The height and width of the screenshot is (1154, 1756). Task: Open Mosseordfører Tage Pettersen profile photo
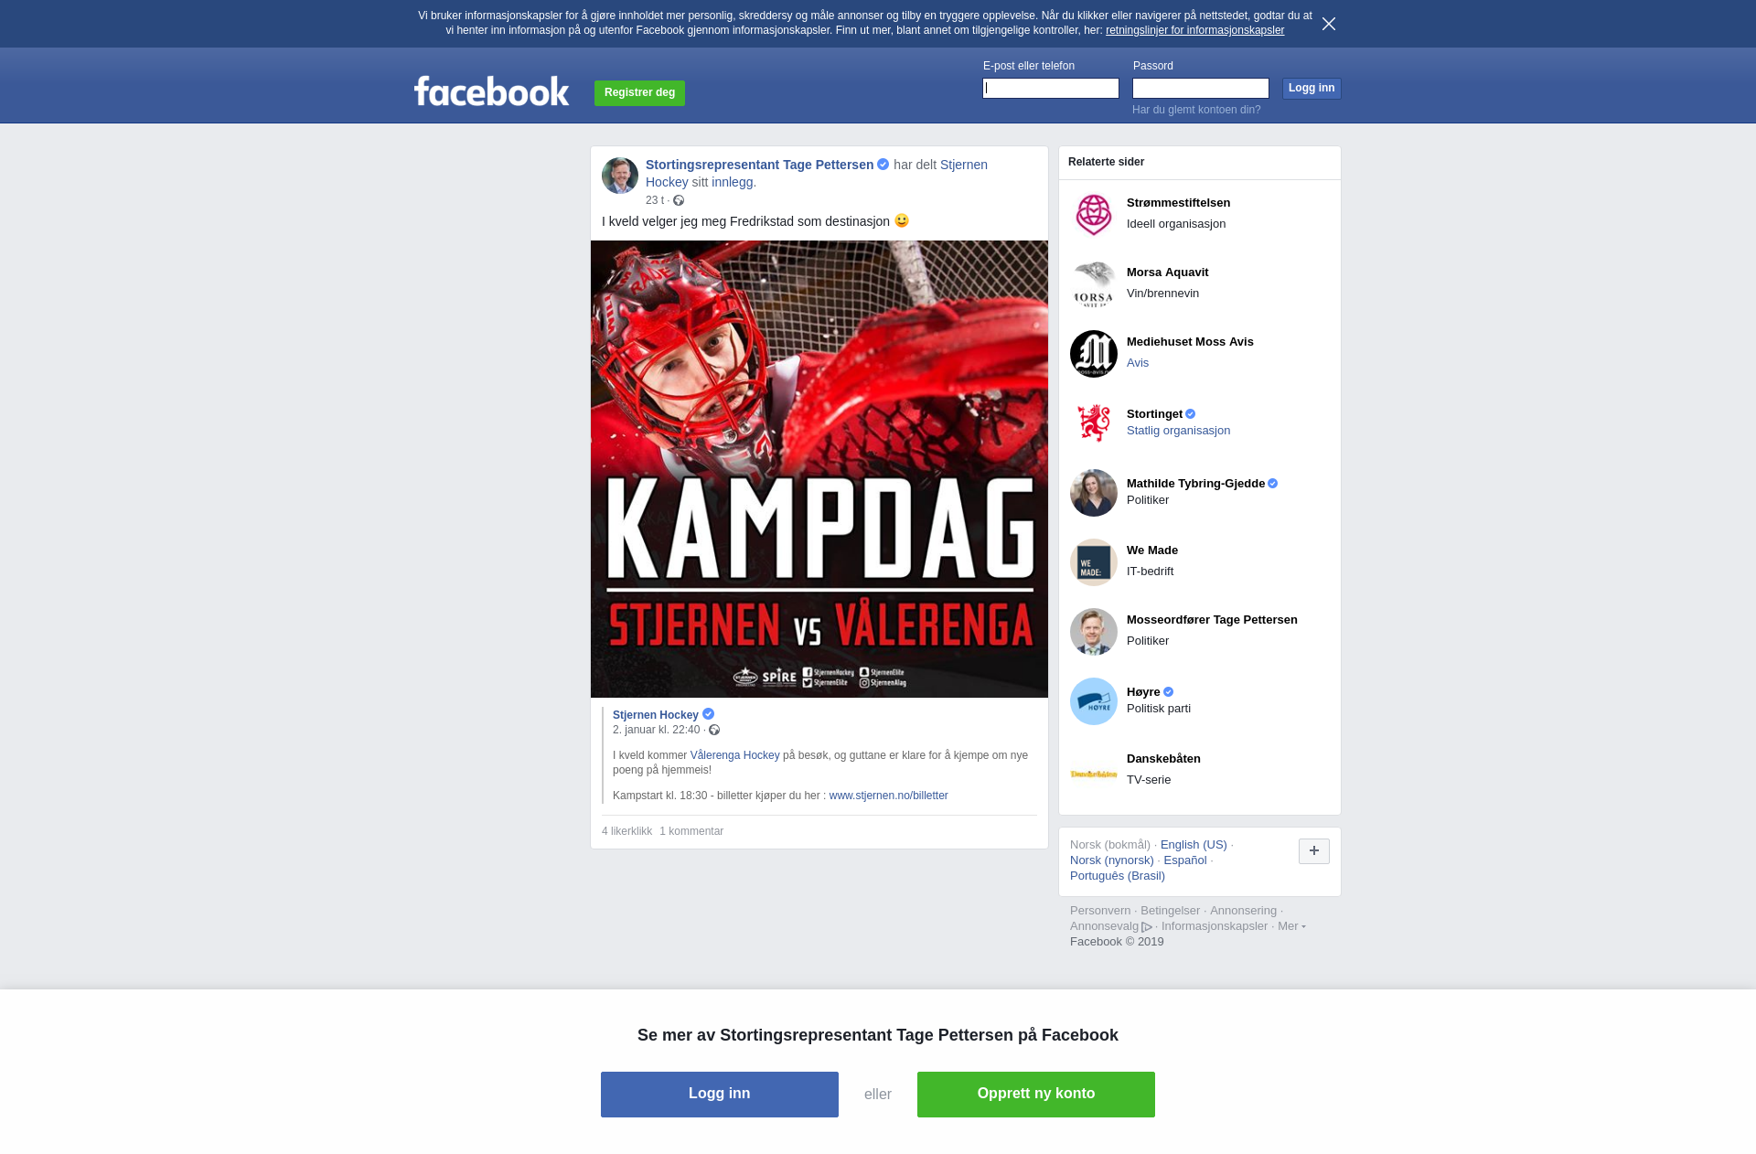pos(1094,632)
